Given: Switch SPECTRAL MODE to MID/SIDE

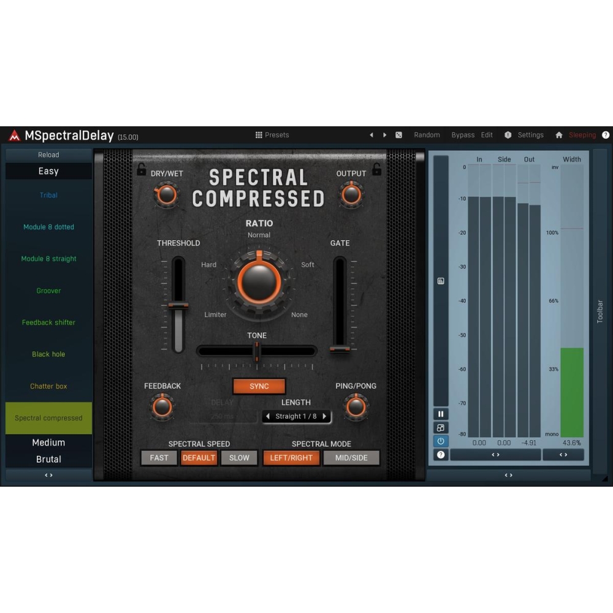Looking at the screenshot, I should click(351, 457).
